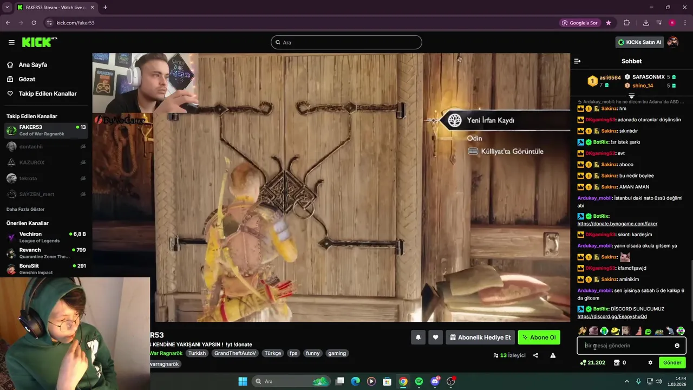This screenshot has height=390, width=693.
Task: Open Chrome extensions puzzle icon
Action: point(627,23)
